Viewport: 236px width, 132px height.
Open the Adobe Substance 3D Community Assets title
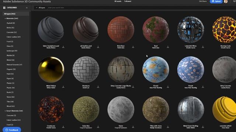[x=27, y=1]
